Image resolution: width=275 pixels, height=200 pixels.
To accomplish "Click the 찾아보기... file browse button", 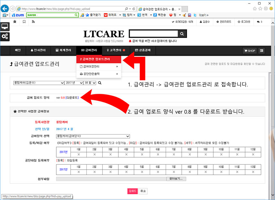I will [176, 179].
